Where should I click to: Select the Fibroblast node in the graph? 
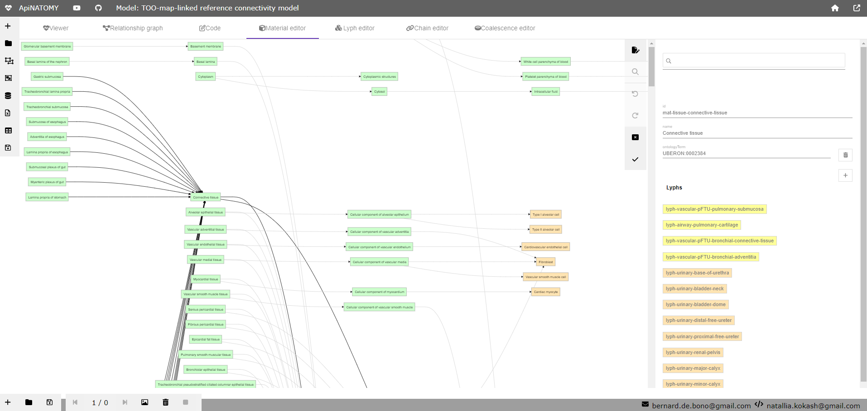pos(545,262)
